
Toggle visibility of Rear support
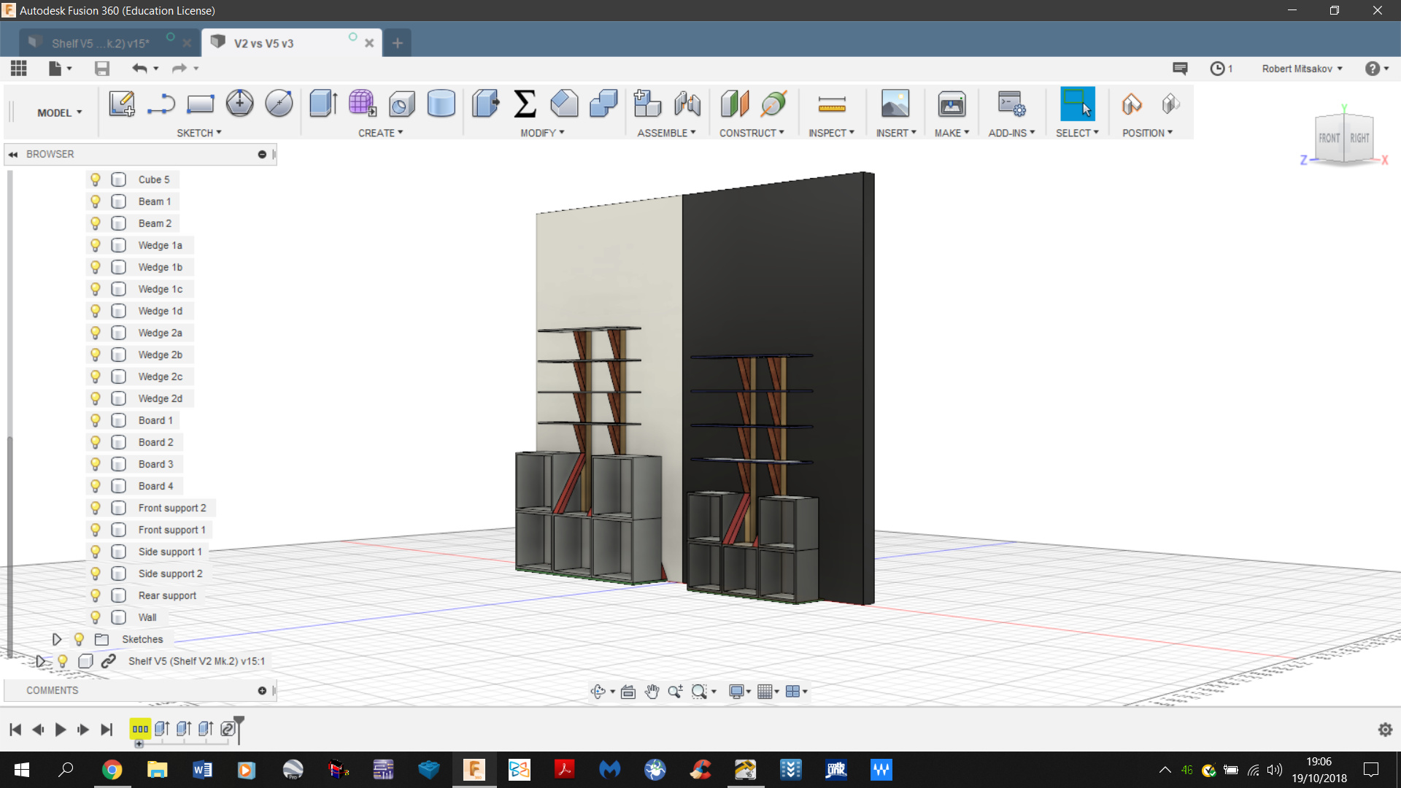click(96, 595)
